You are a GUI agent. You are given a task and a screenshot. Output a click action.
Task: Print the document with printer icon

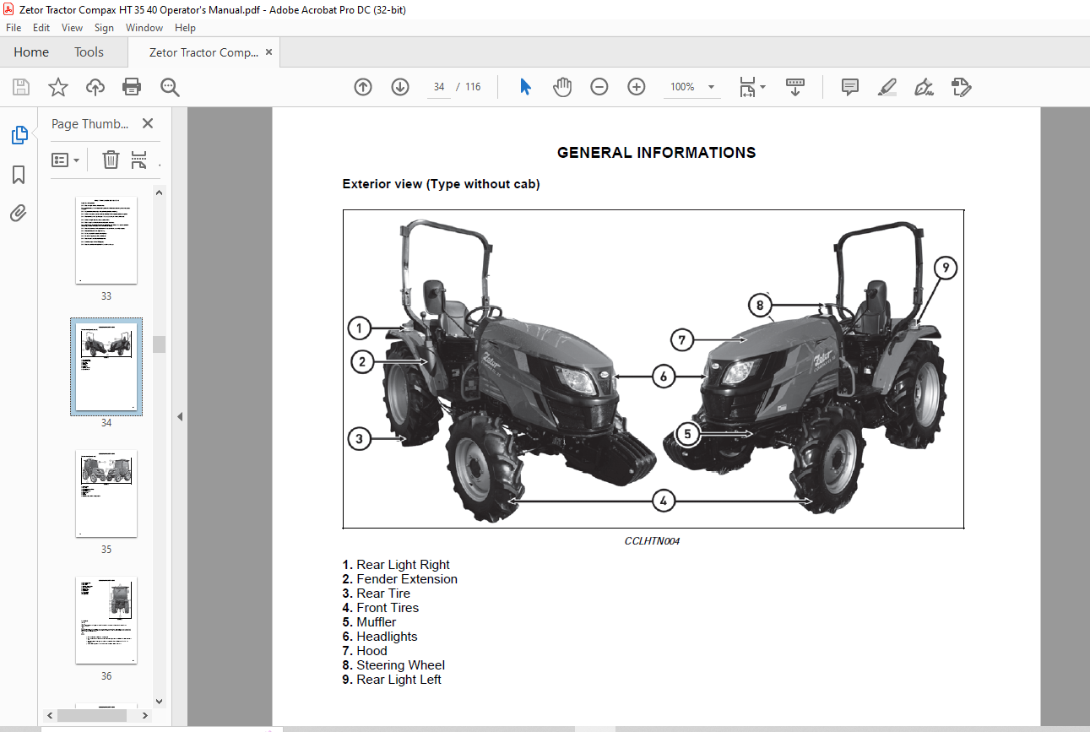tap(132, 87)
